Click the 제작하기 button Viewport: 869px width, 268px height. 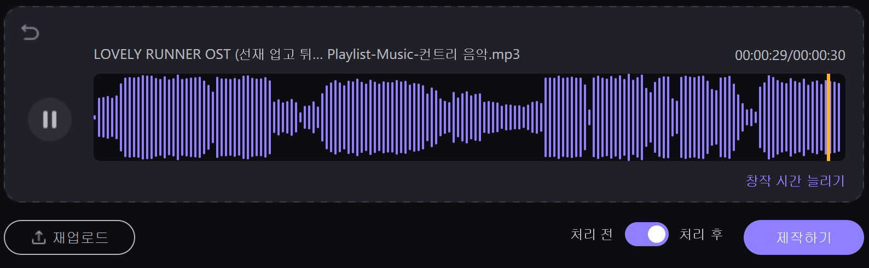click(x=803, y=237)
